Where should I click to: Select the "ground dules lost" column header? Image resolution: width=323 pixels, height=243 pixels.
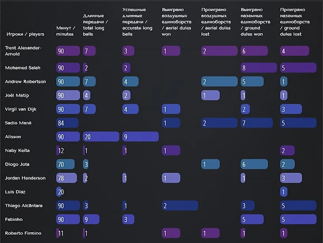coord(295,22)
